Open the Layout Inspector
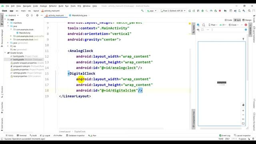 242,136
